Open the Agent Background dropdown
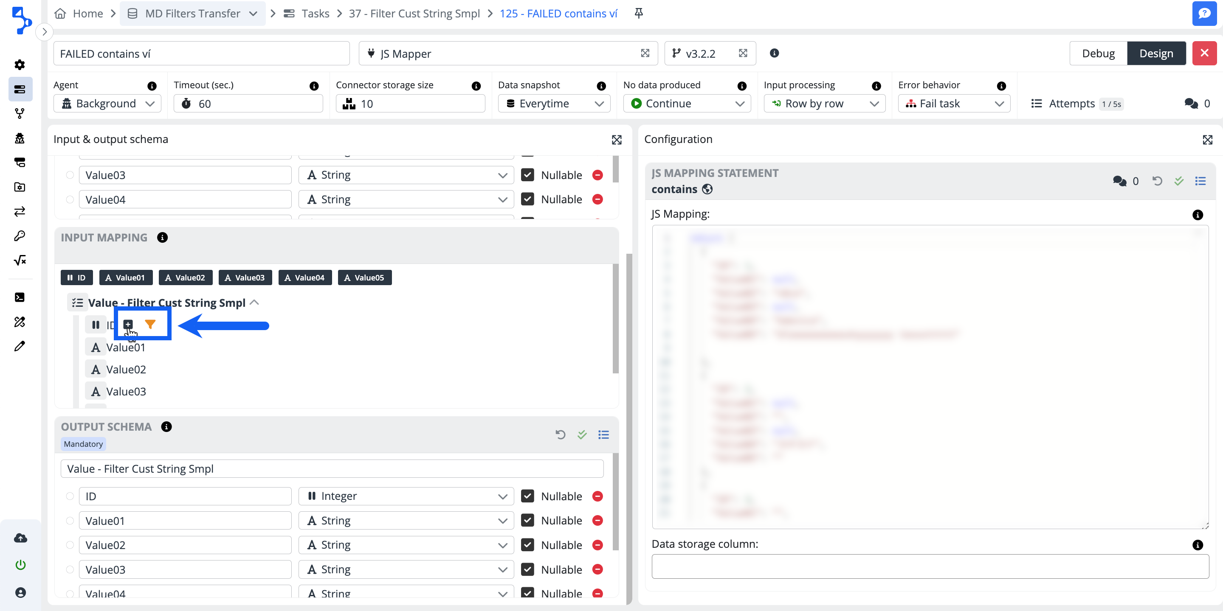 (x=107, y=104)
